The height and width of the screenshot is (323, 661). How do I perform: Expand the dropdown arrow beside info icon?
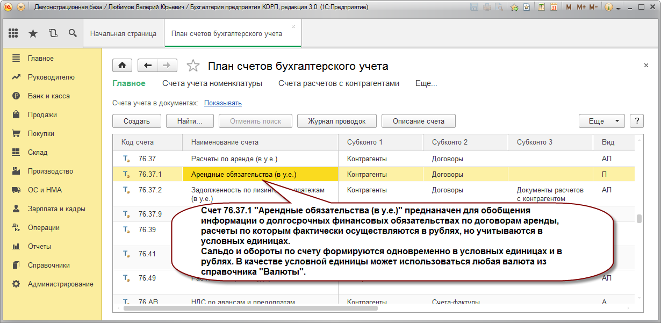point(618,8)
